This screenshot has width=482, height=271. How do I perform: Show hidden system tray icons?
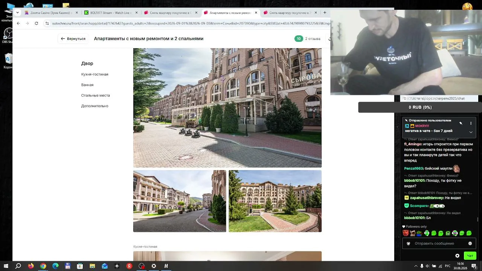click(x=416, y=266)
